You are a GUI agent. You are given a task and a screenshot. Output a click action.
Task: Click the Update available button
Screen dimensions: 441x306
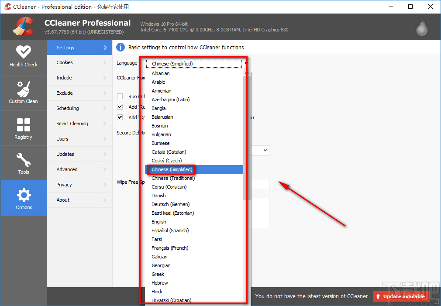pos(401,296)
